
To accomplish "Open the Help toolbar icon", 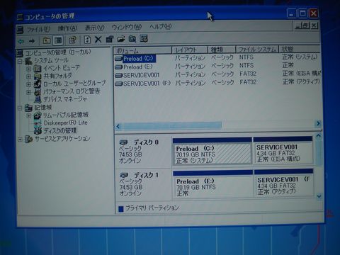I will (72, 40).
